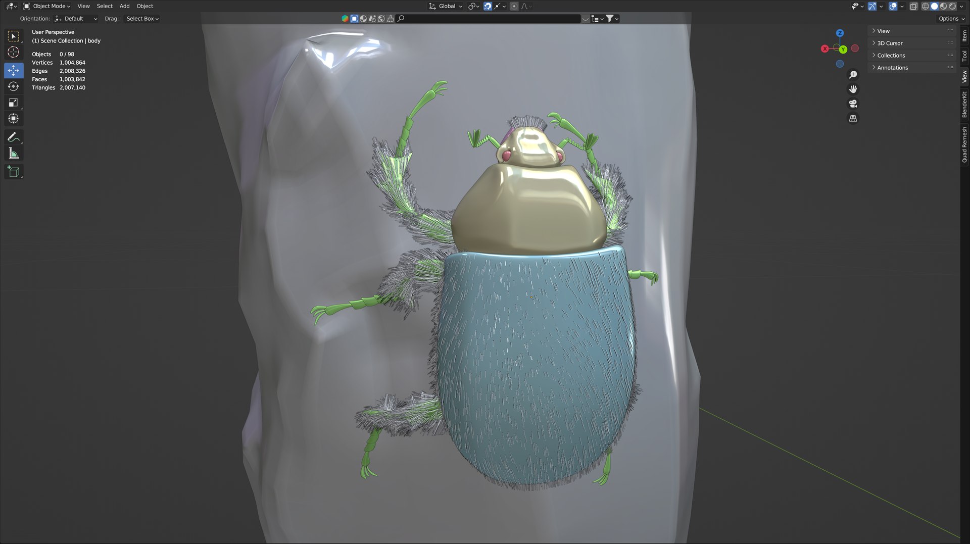
Task: Open the Select menu
Action: click(x=105, y=6)
